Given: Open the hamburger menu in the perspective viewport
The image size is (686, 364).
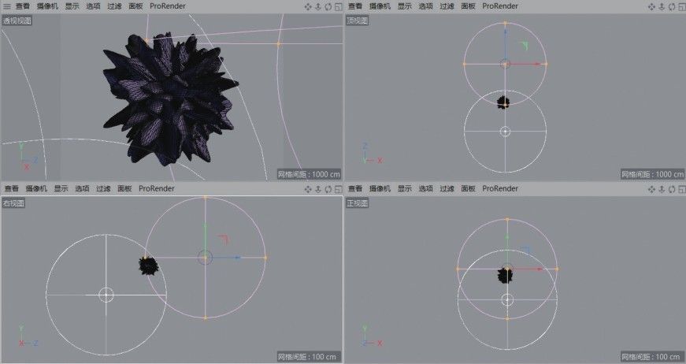Looking at the screenshot, I should point(6,6).
